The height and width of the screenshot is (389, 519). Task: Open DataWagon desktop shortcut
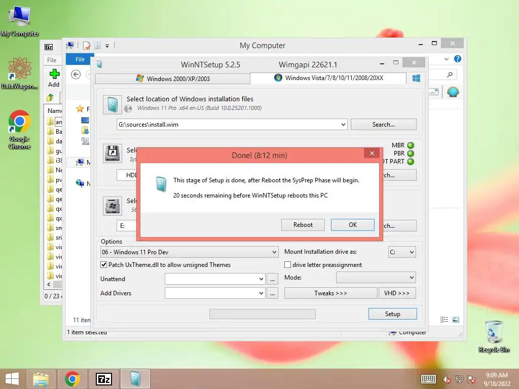pyautogui.click(x=20, y=73)
